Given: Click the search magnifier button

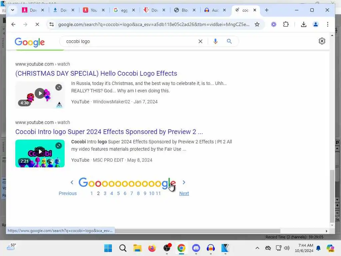Looking at the screenshot, I should [229, 41].
